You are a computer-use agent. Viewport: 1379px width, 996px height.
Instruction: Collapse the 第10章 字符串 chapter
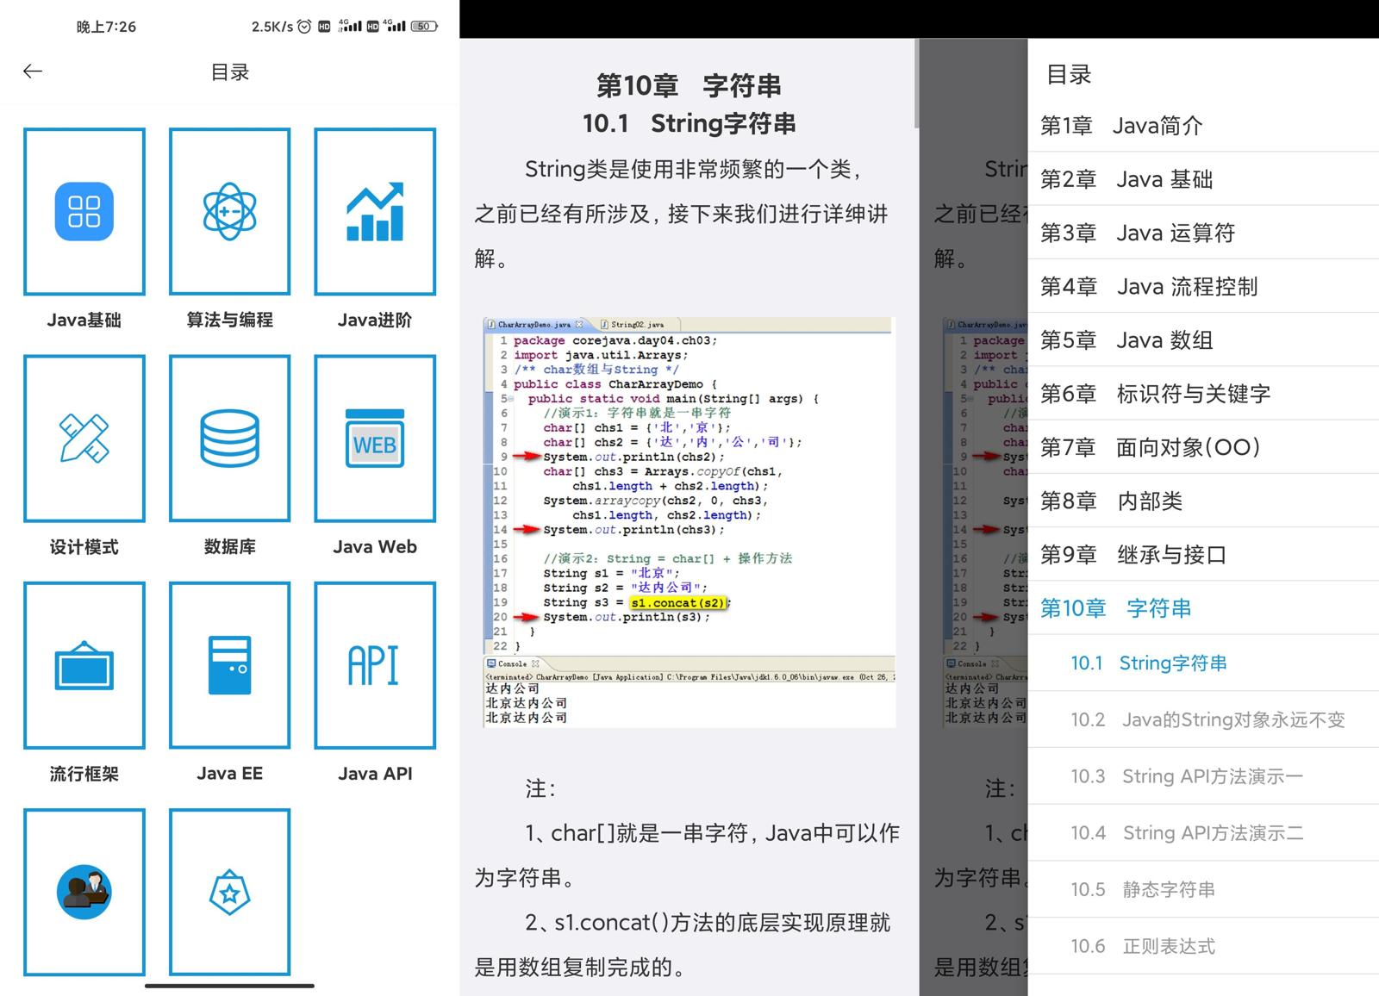[1116, 608]
